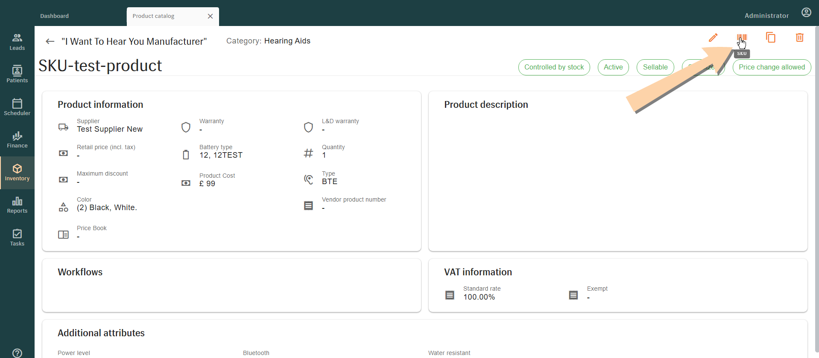
Task: Click the Water resistant attribute label
Action: click(449, 353)
